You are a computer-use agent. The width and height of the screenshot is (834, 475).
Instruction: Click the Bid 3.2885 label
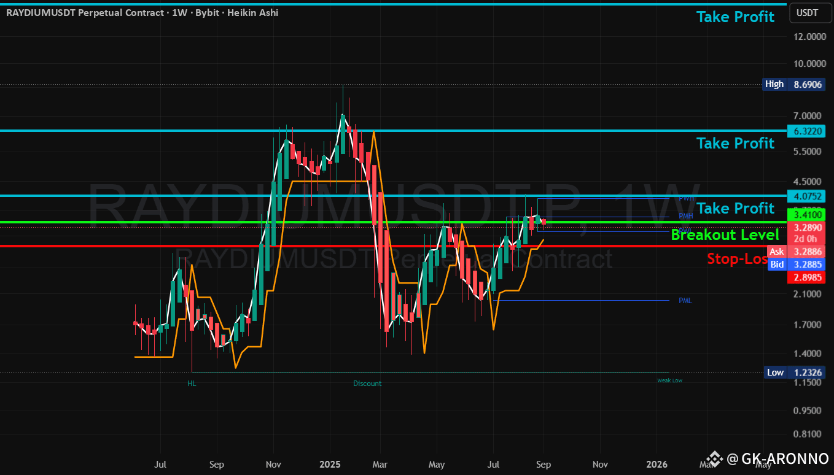(795, 265)
